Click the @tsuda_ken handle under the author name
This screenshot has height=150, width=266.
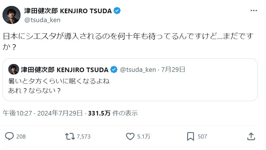coord(42,20)
